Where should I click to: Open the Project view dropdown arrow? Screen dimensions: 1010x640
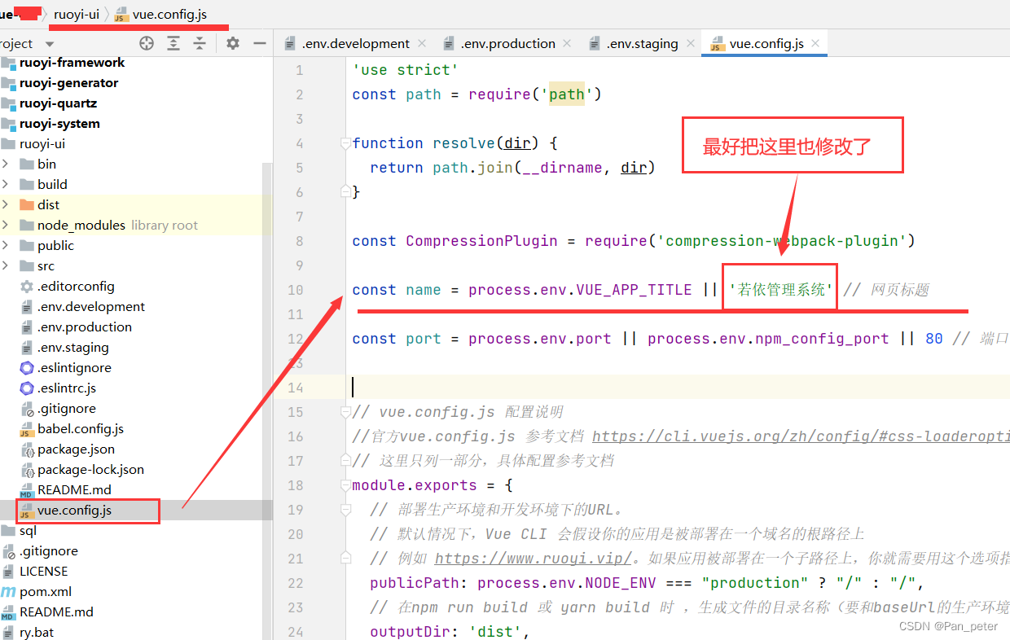[x=50, y=44]
